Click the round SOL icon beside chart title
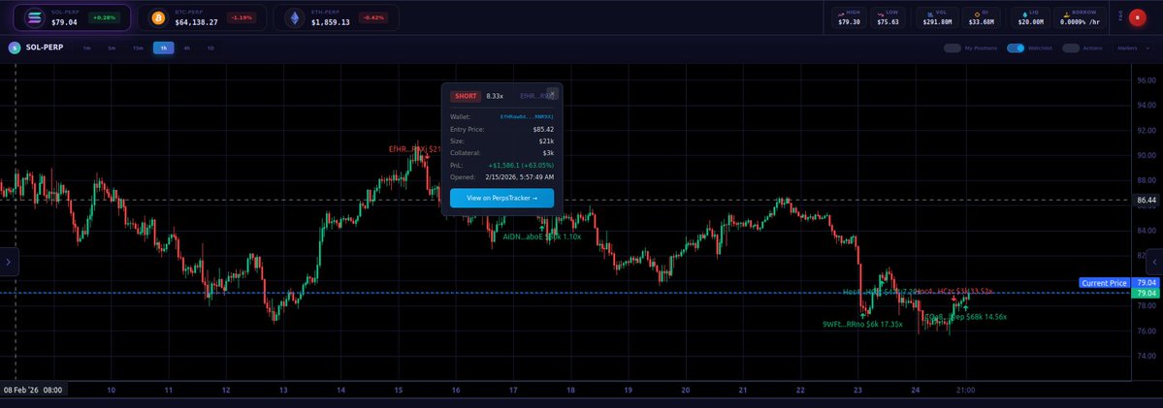The height and width of the screenshot is (408, 1163). [x=15, y=48]
